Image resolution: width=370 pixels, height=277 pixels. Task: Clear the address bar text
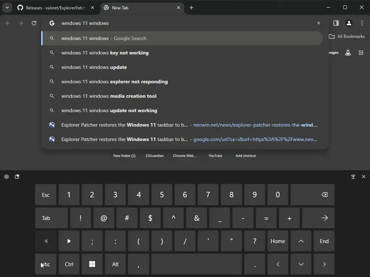coord(318,23)
